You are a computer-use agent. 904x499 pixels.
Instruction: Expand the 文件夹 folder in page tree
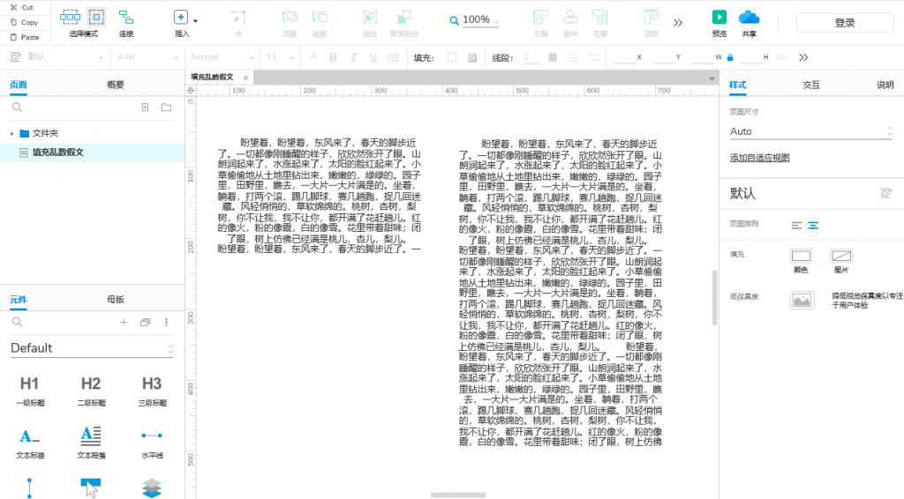point(12,133)
